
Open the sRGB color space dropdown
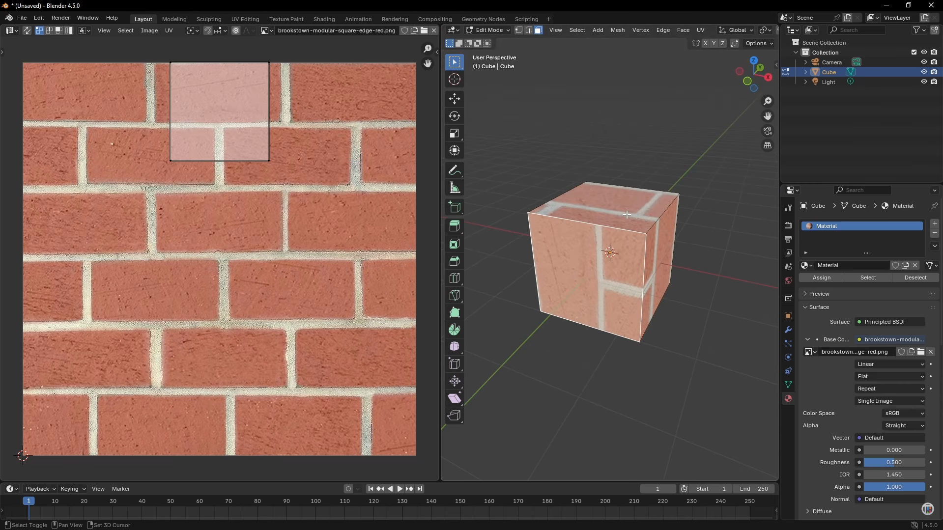click(x=904, y=413)
